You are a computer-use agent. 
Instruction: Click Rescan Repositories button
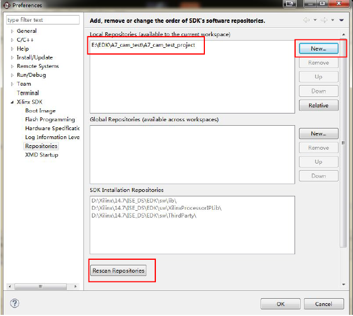click(x=119, y=271)
